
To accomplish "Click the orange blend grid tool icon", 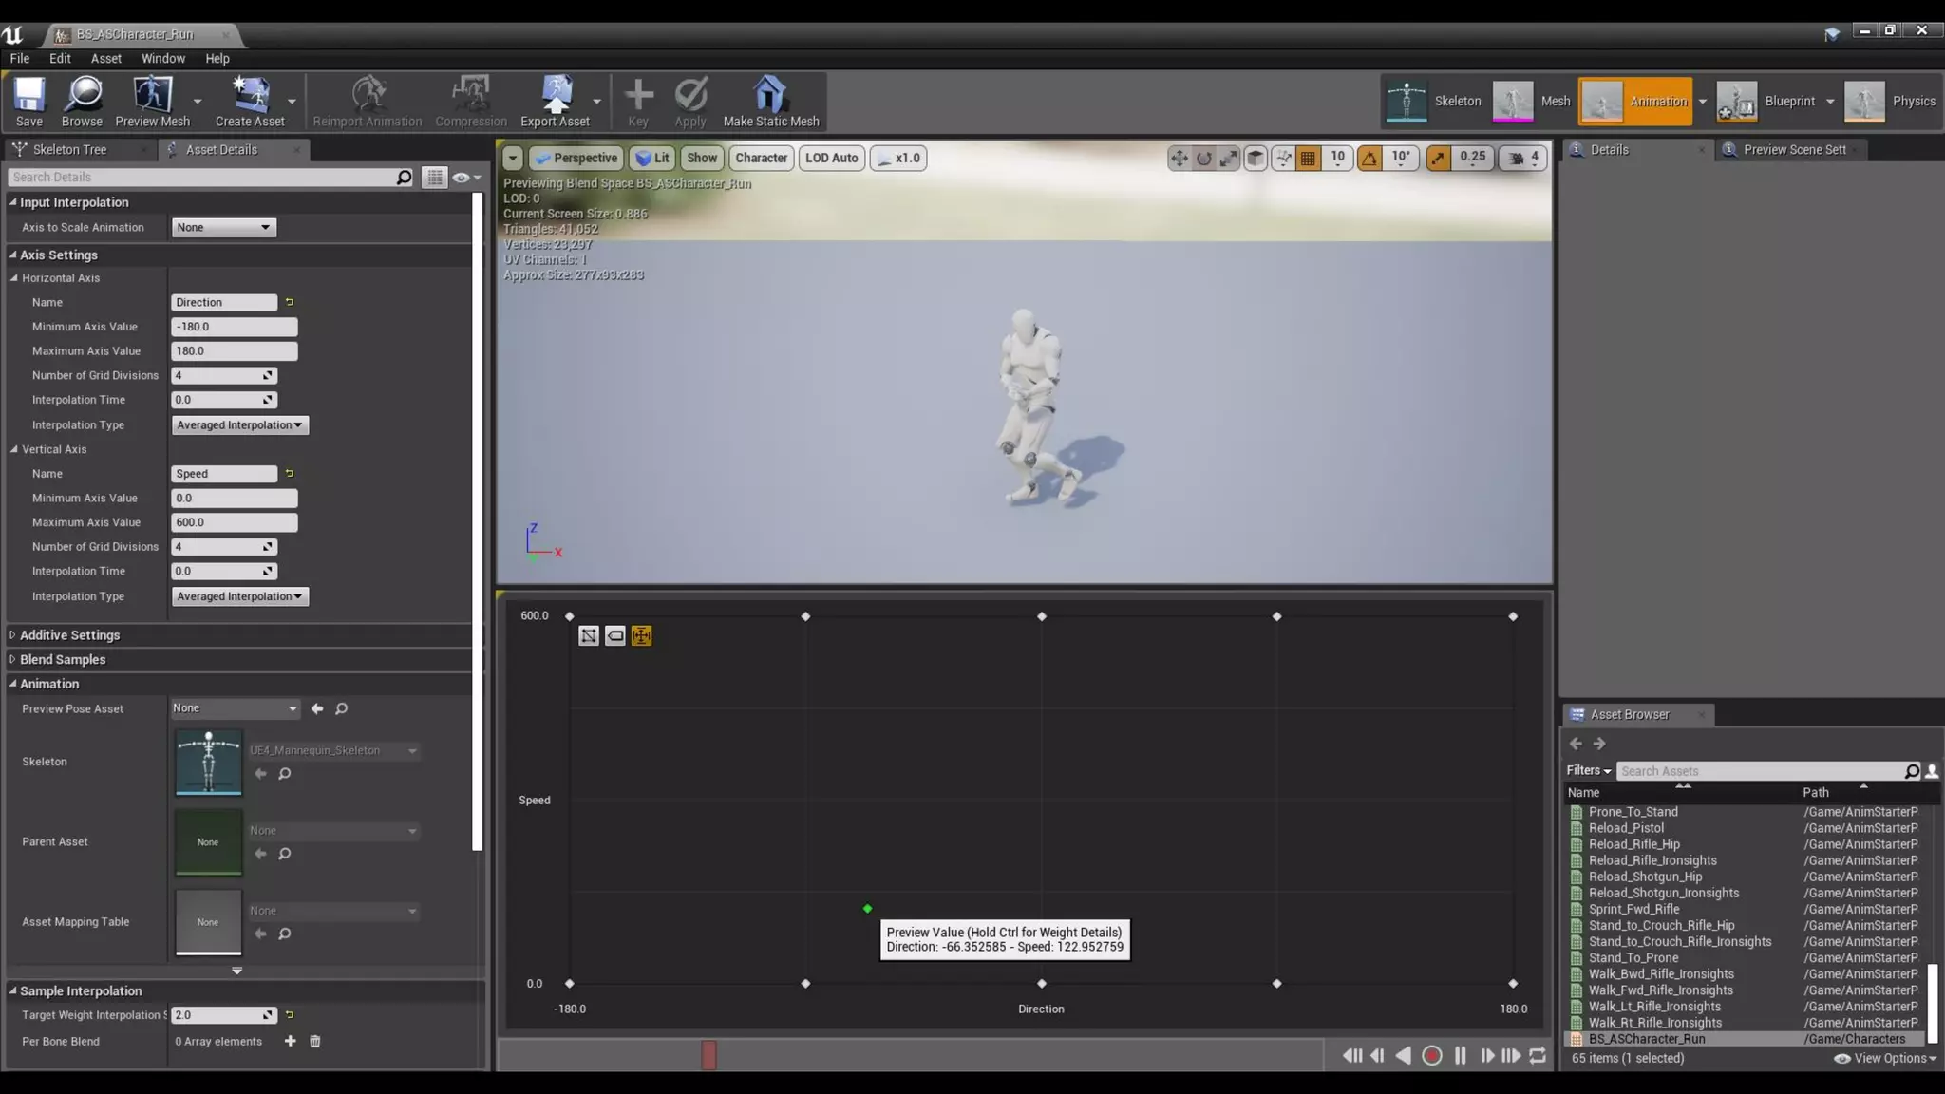I will click(642, 635).
